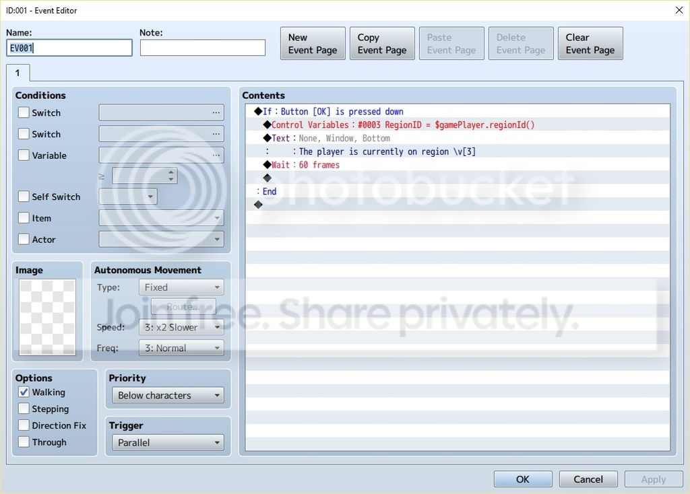Image resolution: width=690 pixels, height=494 pixels.
Task: Open the event Image graphic selector
Action: (48, 317)
